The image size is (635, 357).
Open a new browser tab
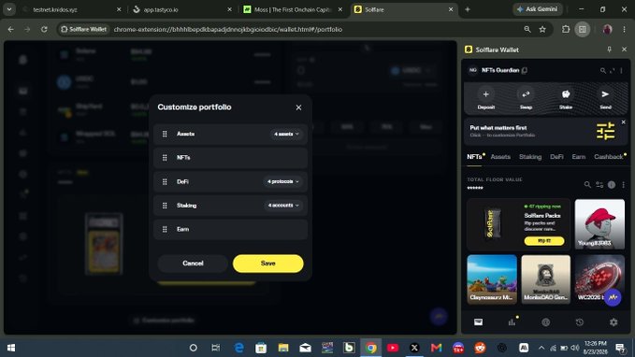pos(468,9)
